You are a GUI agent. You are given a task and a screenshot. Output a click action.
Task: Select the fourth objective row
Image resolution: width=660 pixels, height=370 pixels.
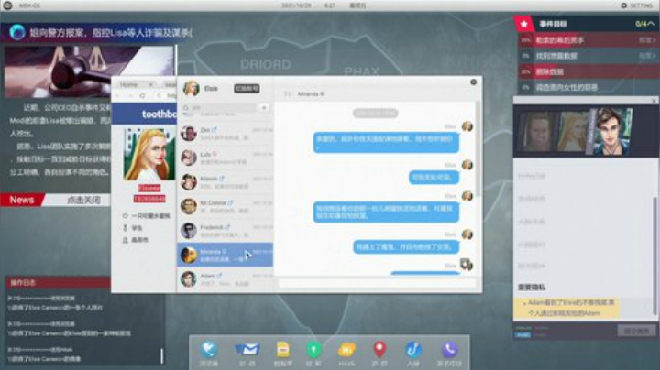click(x=588, y=87)
